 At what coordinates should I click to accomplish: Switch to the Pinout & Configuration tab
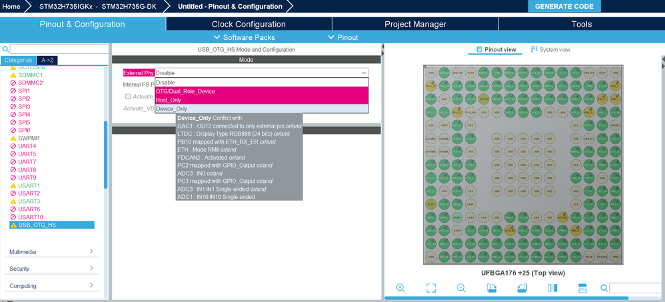[x=82, y=24]
